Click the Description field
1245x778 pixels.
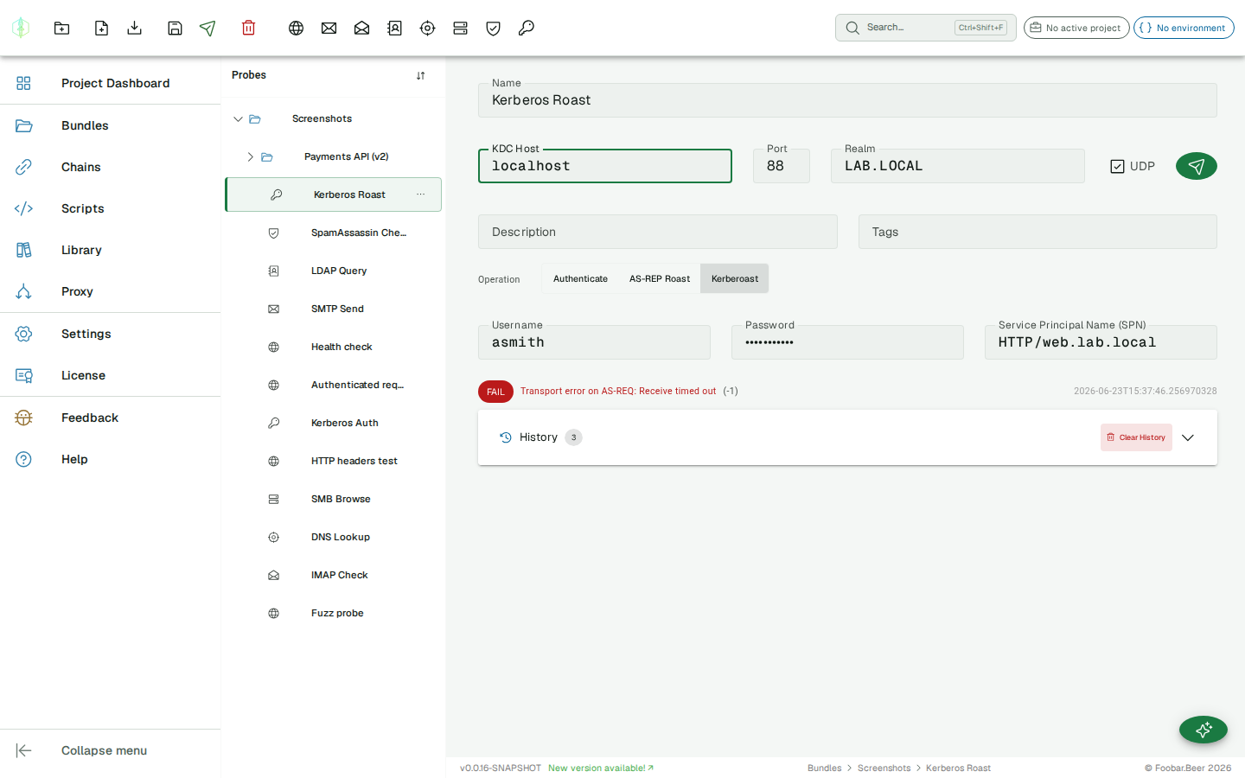click(658, 232)
